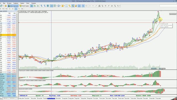Open the Вид menu
This screenshot has height=100, width=177.
pyautogui.click(x=4, y=3)
